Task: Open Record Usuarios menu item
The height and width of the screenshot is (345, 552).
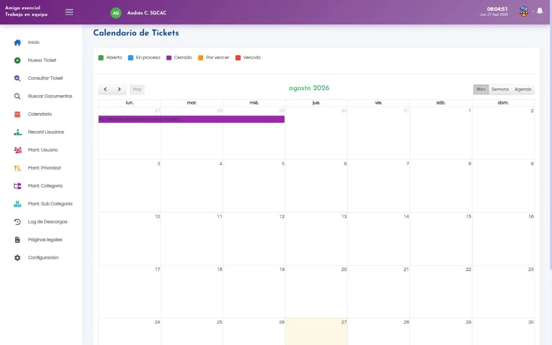Action: [x=46, y=132]
